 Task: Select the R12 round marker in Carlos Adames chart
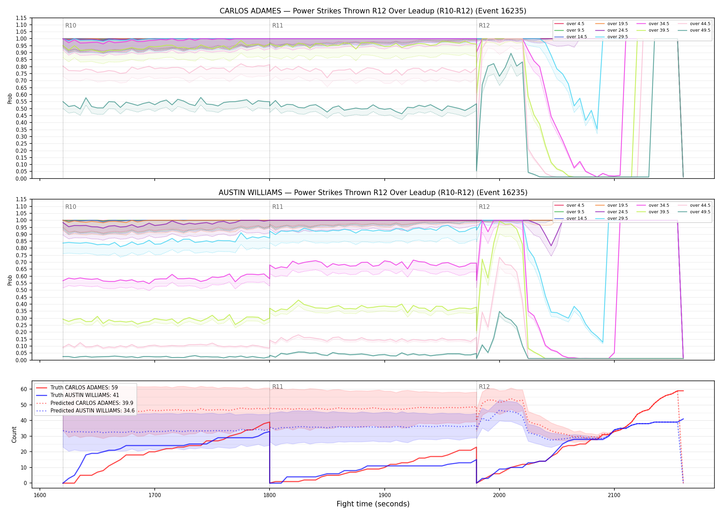click(484, 25)
